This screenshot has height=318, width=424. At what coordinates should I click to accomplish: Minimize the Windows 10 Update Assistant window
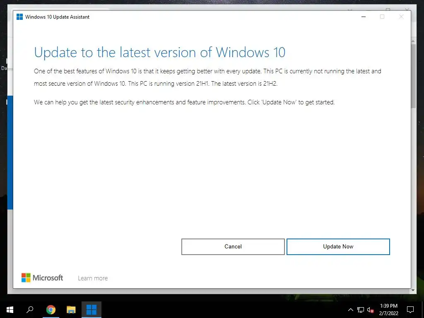(x=364, y=17)
